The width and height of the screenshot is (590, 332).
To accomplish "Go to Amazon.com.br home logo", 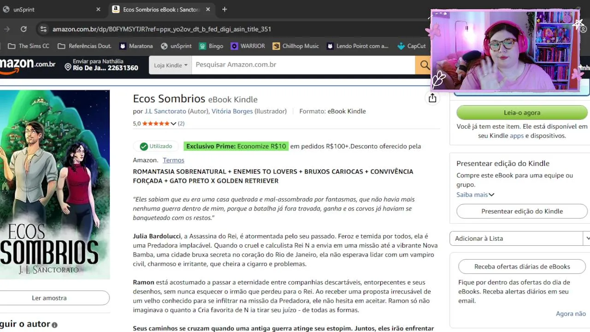I will [28, 65].
